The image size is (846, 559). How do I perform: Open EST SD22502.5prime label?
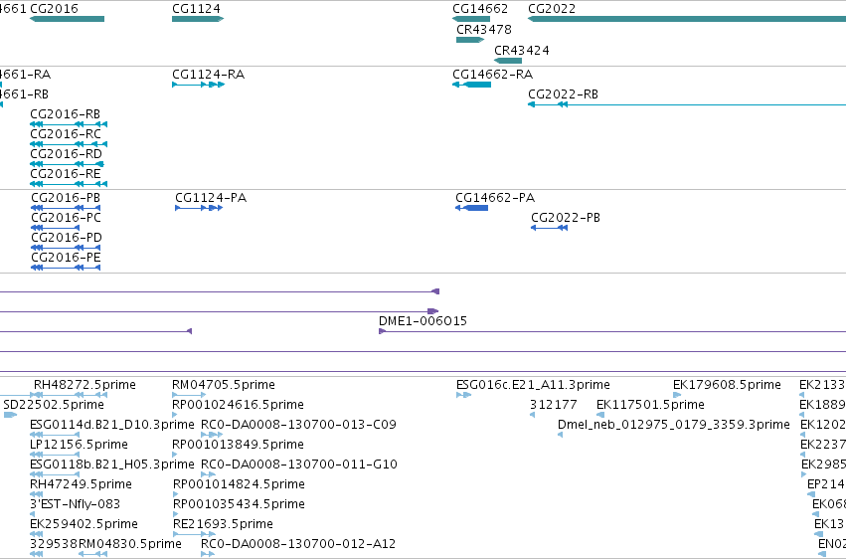pos(54,405)
